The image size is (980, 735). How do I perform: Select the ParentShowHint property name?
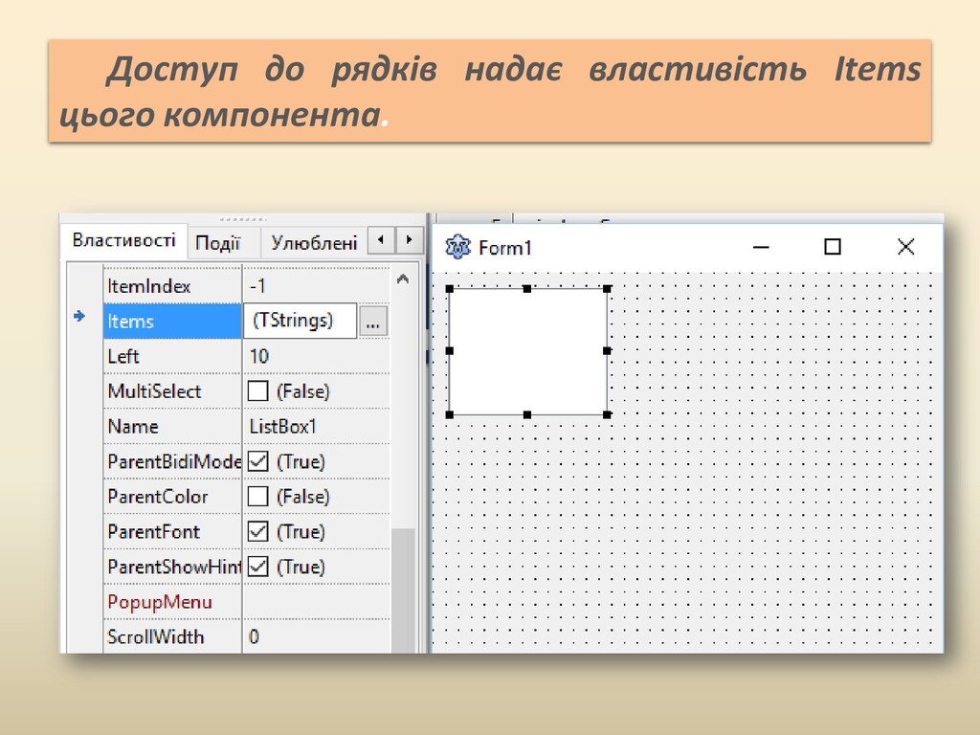174,567
